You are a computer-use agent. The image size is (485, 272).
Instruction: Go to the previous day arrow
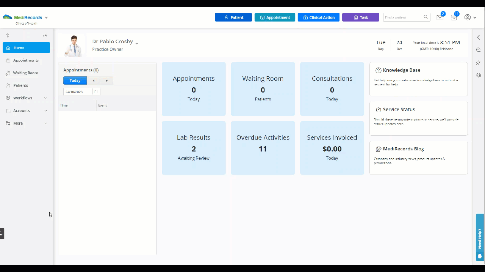click(94, 80)
